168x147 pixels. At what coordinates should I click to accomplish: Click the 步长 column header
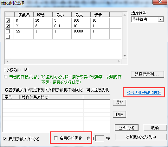click(100, 15)
